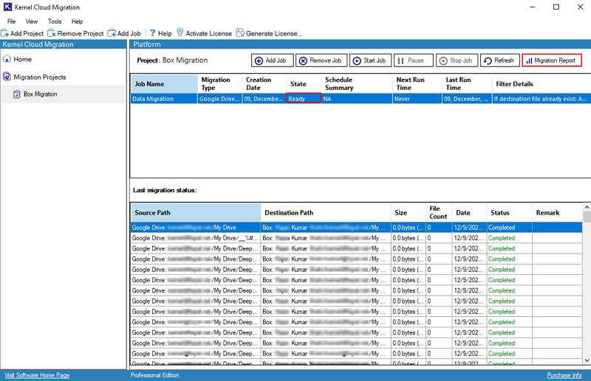Click the Date column header in the status table
The image size is (591, 381).
pyautogui.click(x=469, y=212)
